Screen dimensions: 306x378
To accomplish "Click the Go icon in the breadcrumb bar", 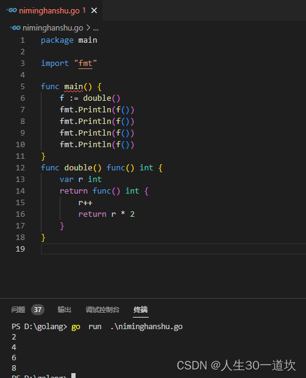I will tap(15, 28).
